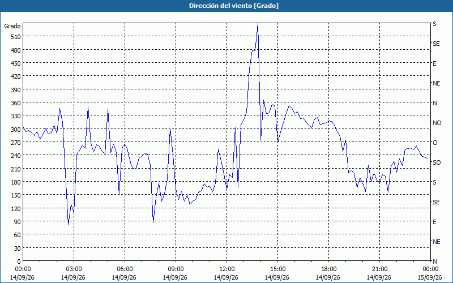Click the chart title 'Dirección del viento [Grado]'
This screenshot has height=283, width=453.
(234, 6)
